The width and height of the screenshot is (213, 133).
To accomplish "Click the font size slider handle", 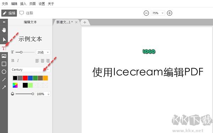I will (x=21, y=52).
